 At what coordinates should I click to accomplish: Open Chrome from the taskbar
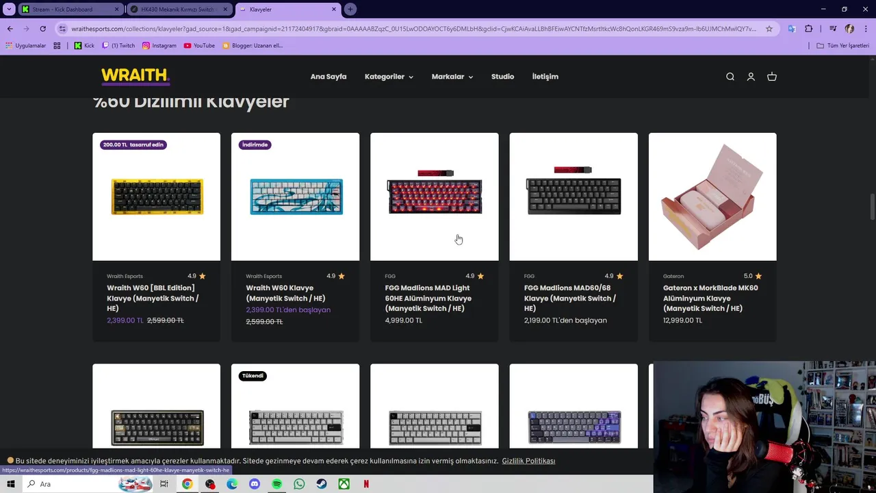[187, 484]
